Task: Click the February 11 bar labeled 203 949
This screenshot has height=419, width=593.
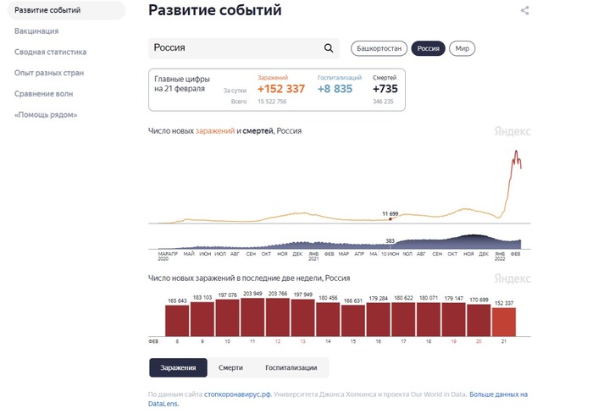Action: click(252, 317)
